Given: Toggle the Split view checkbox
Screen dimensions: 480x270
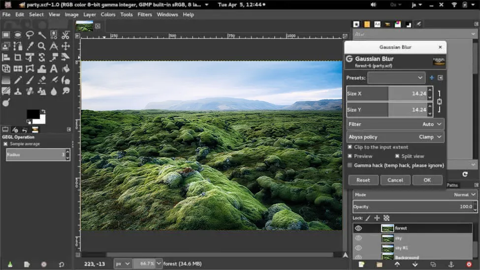Looking at the screenshot, I should tap(397, 156).
